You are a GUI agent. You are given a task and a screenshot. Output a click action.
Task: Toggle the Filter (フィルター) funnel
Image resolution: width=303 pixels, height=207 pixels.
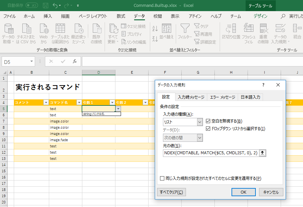point(185,31)
